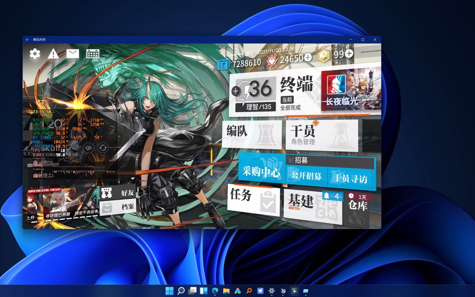Open 干员寻访 headhunting
Screen dimensions: 475x297
tap(351, 179)
